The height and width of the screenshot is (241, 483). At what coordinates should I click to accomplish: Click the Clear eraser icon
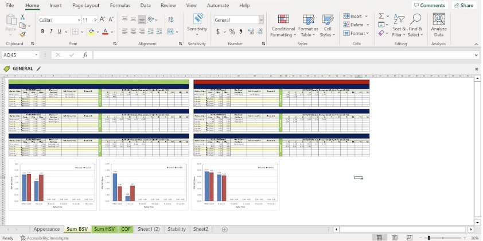tap(381, 33)
